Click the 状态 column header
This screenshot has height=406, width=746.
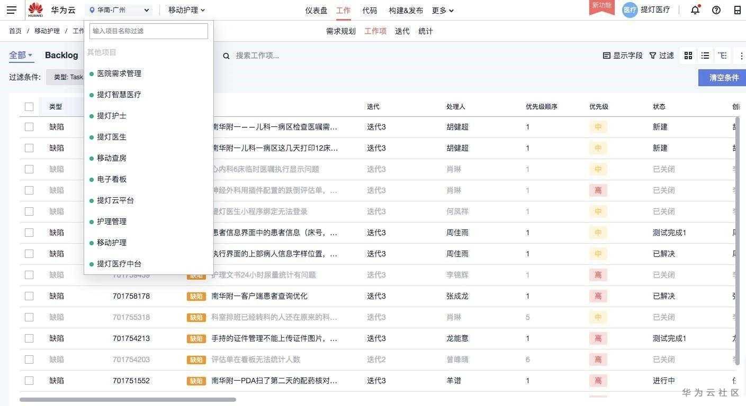click(659, 107)
